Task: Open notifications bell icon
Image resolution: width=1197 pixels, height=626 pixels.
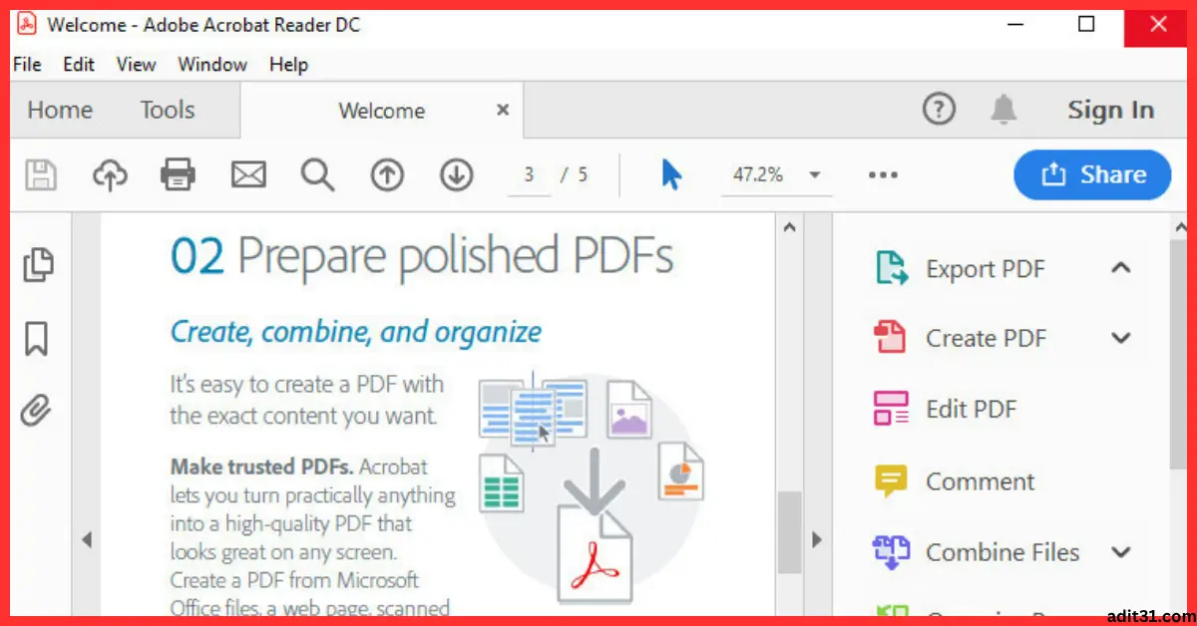Action: tap(1004, 110)
